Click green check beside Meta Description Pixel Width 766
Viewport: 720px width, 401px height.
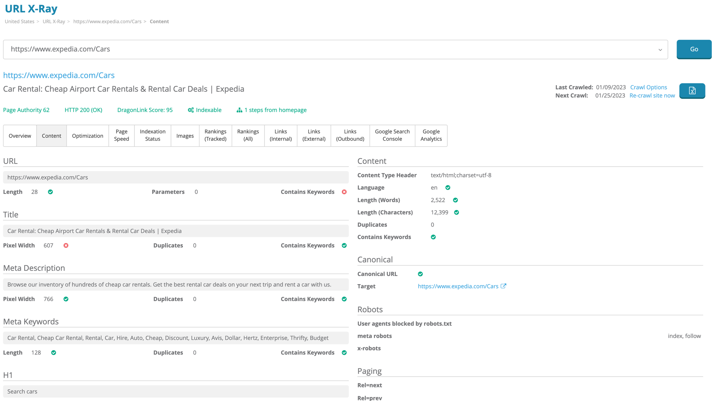coord(66,299)
